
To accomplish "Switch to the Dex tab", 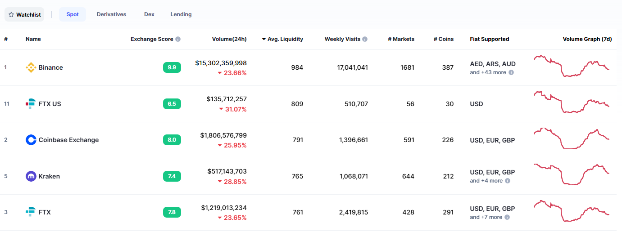I will [149, 14].
